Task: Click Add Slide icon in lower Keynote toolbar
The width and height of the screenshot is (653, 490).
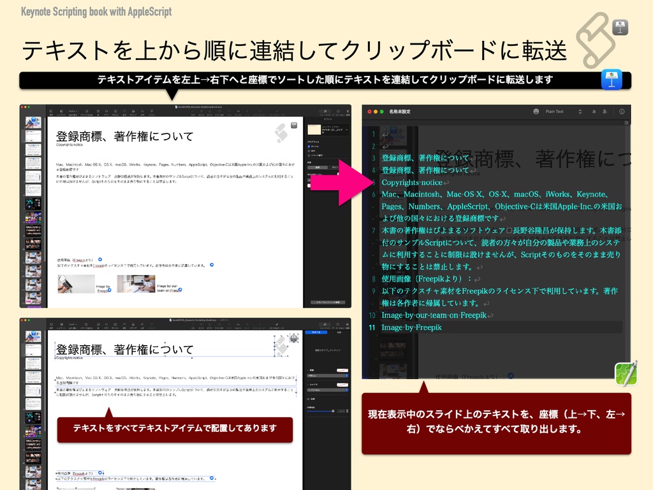Action: tap(86, 324)
